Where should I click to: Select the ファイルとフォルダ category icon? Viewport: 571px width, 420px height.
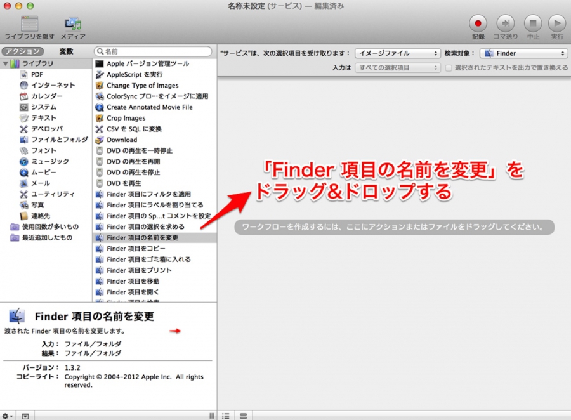click(x=23, y=140)
